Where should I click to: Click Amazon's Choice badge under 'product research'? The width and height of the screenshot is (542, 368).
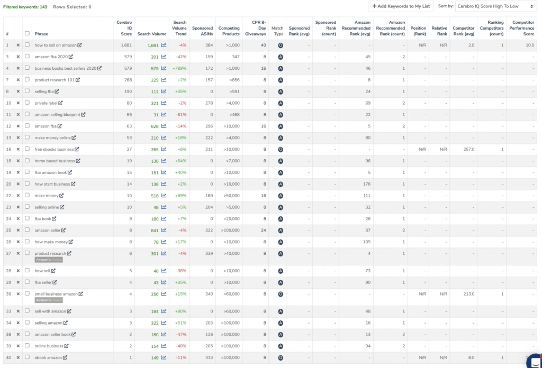pos(49,260)
